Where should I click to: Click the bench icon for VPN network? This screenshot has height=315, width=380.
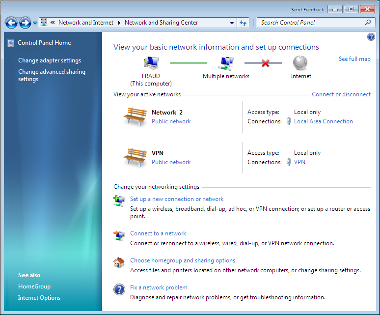pyautogui.click(x=135, y=158)
